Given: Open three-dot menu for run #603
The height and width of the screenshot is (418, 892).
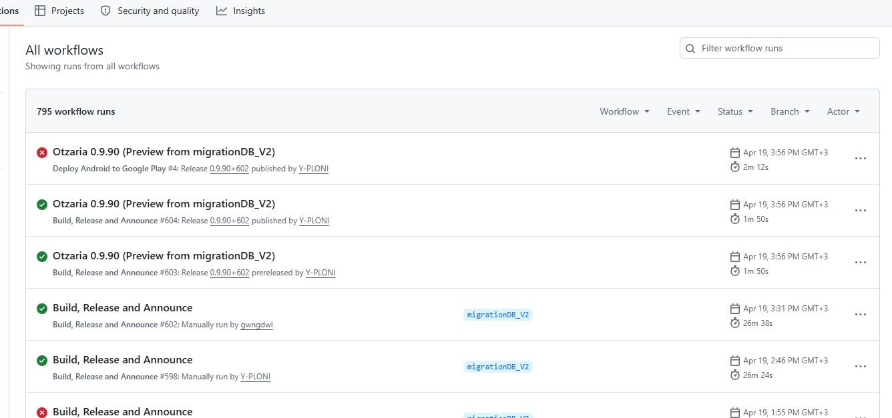Looking at the screenshot, I should tap(861, 263).
